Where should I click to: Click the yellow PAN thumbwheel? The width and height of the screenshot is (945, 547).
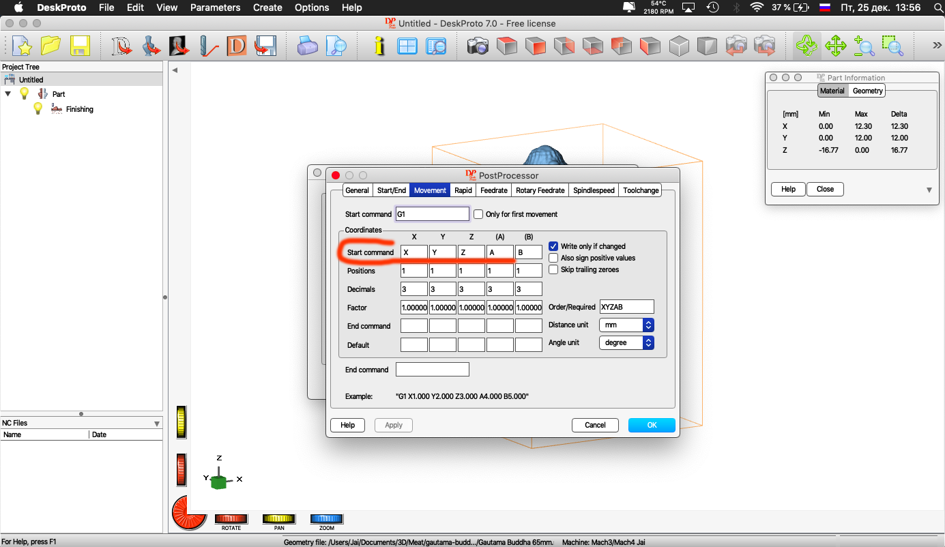coord(279,519)
